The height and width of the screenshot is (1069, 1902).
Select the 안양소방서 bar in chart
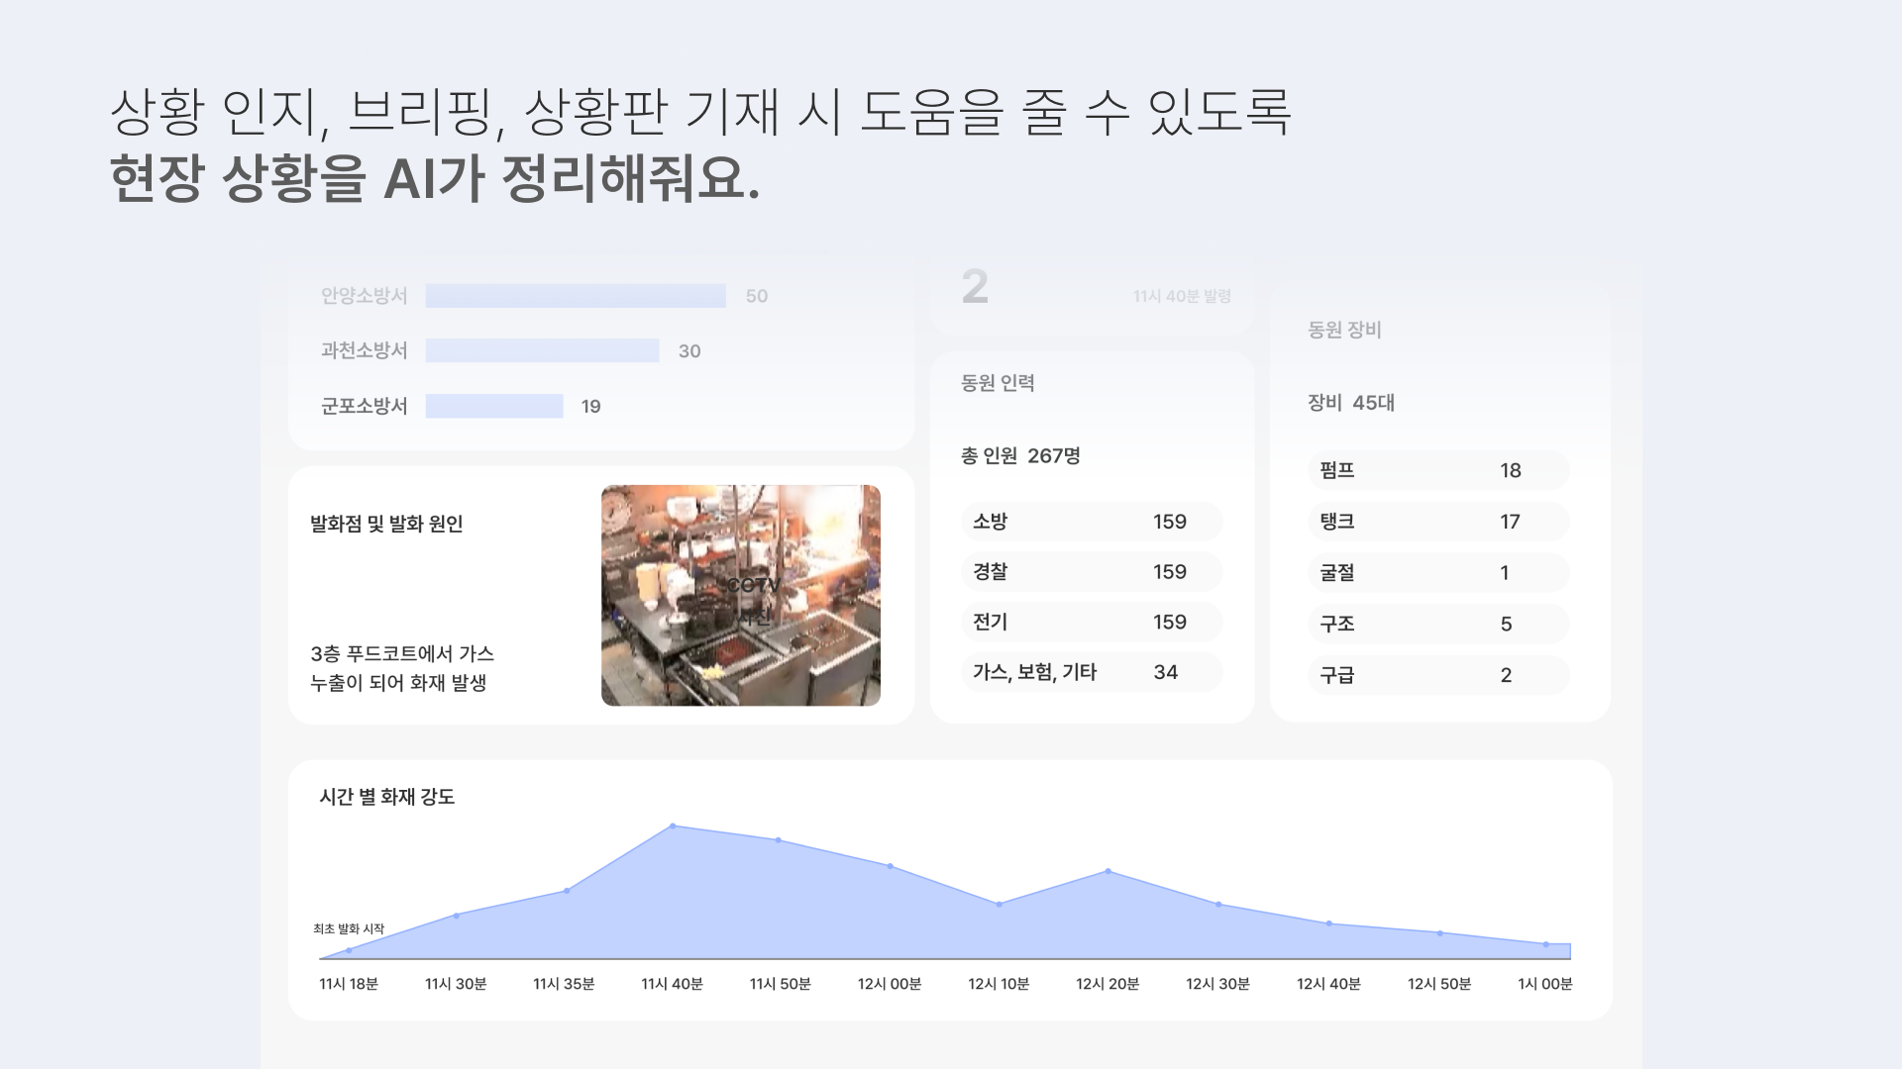[x=575, y=296]
